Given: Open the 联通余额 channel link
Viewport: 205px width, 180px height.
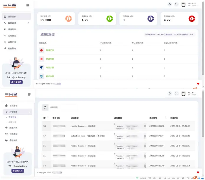Looking at the screenshot, I should 50,59.
